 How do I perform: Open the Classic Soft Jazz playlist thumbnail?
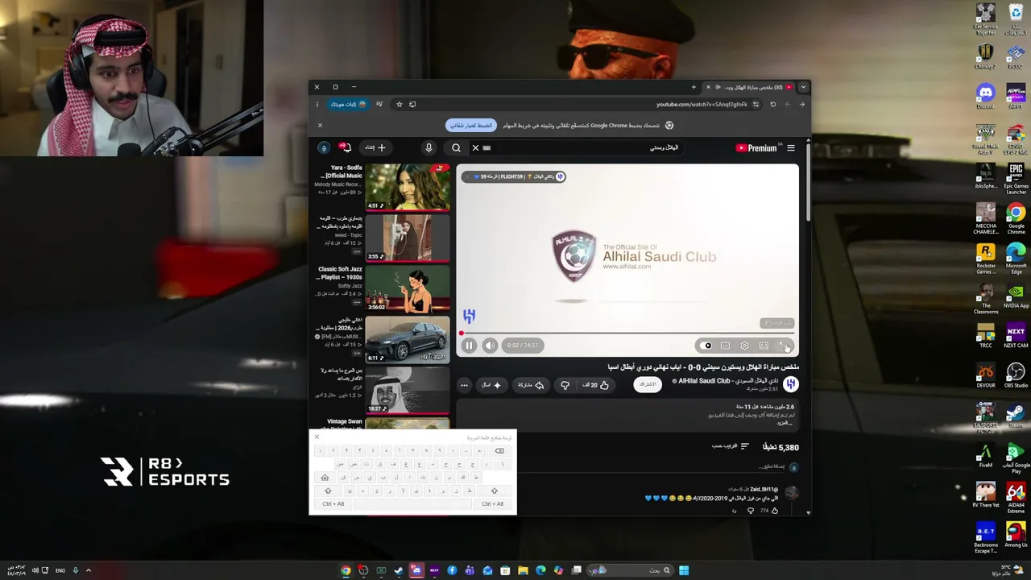[408, 288]
